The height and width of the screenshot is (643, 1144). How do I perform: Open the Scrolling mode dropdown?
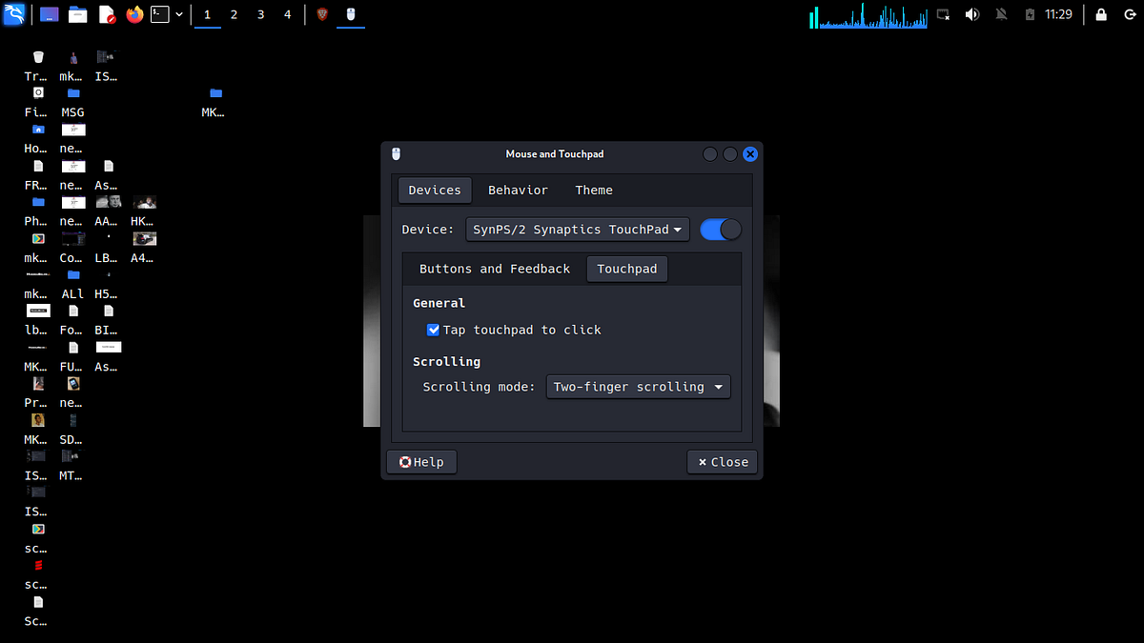coord(638,387)
